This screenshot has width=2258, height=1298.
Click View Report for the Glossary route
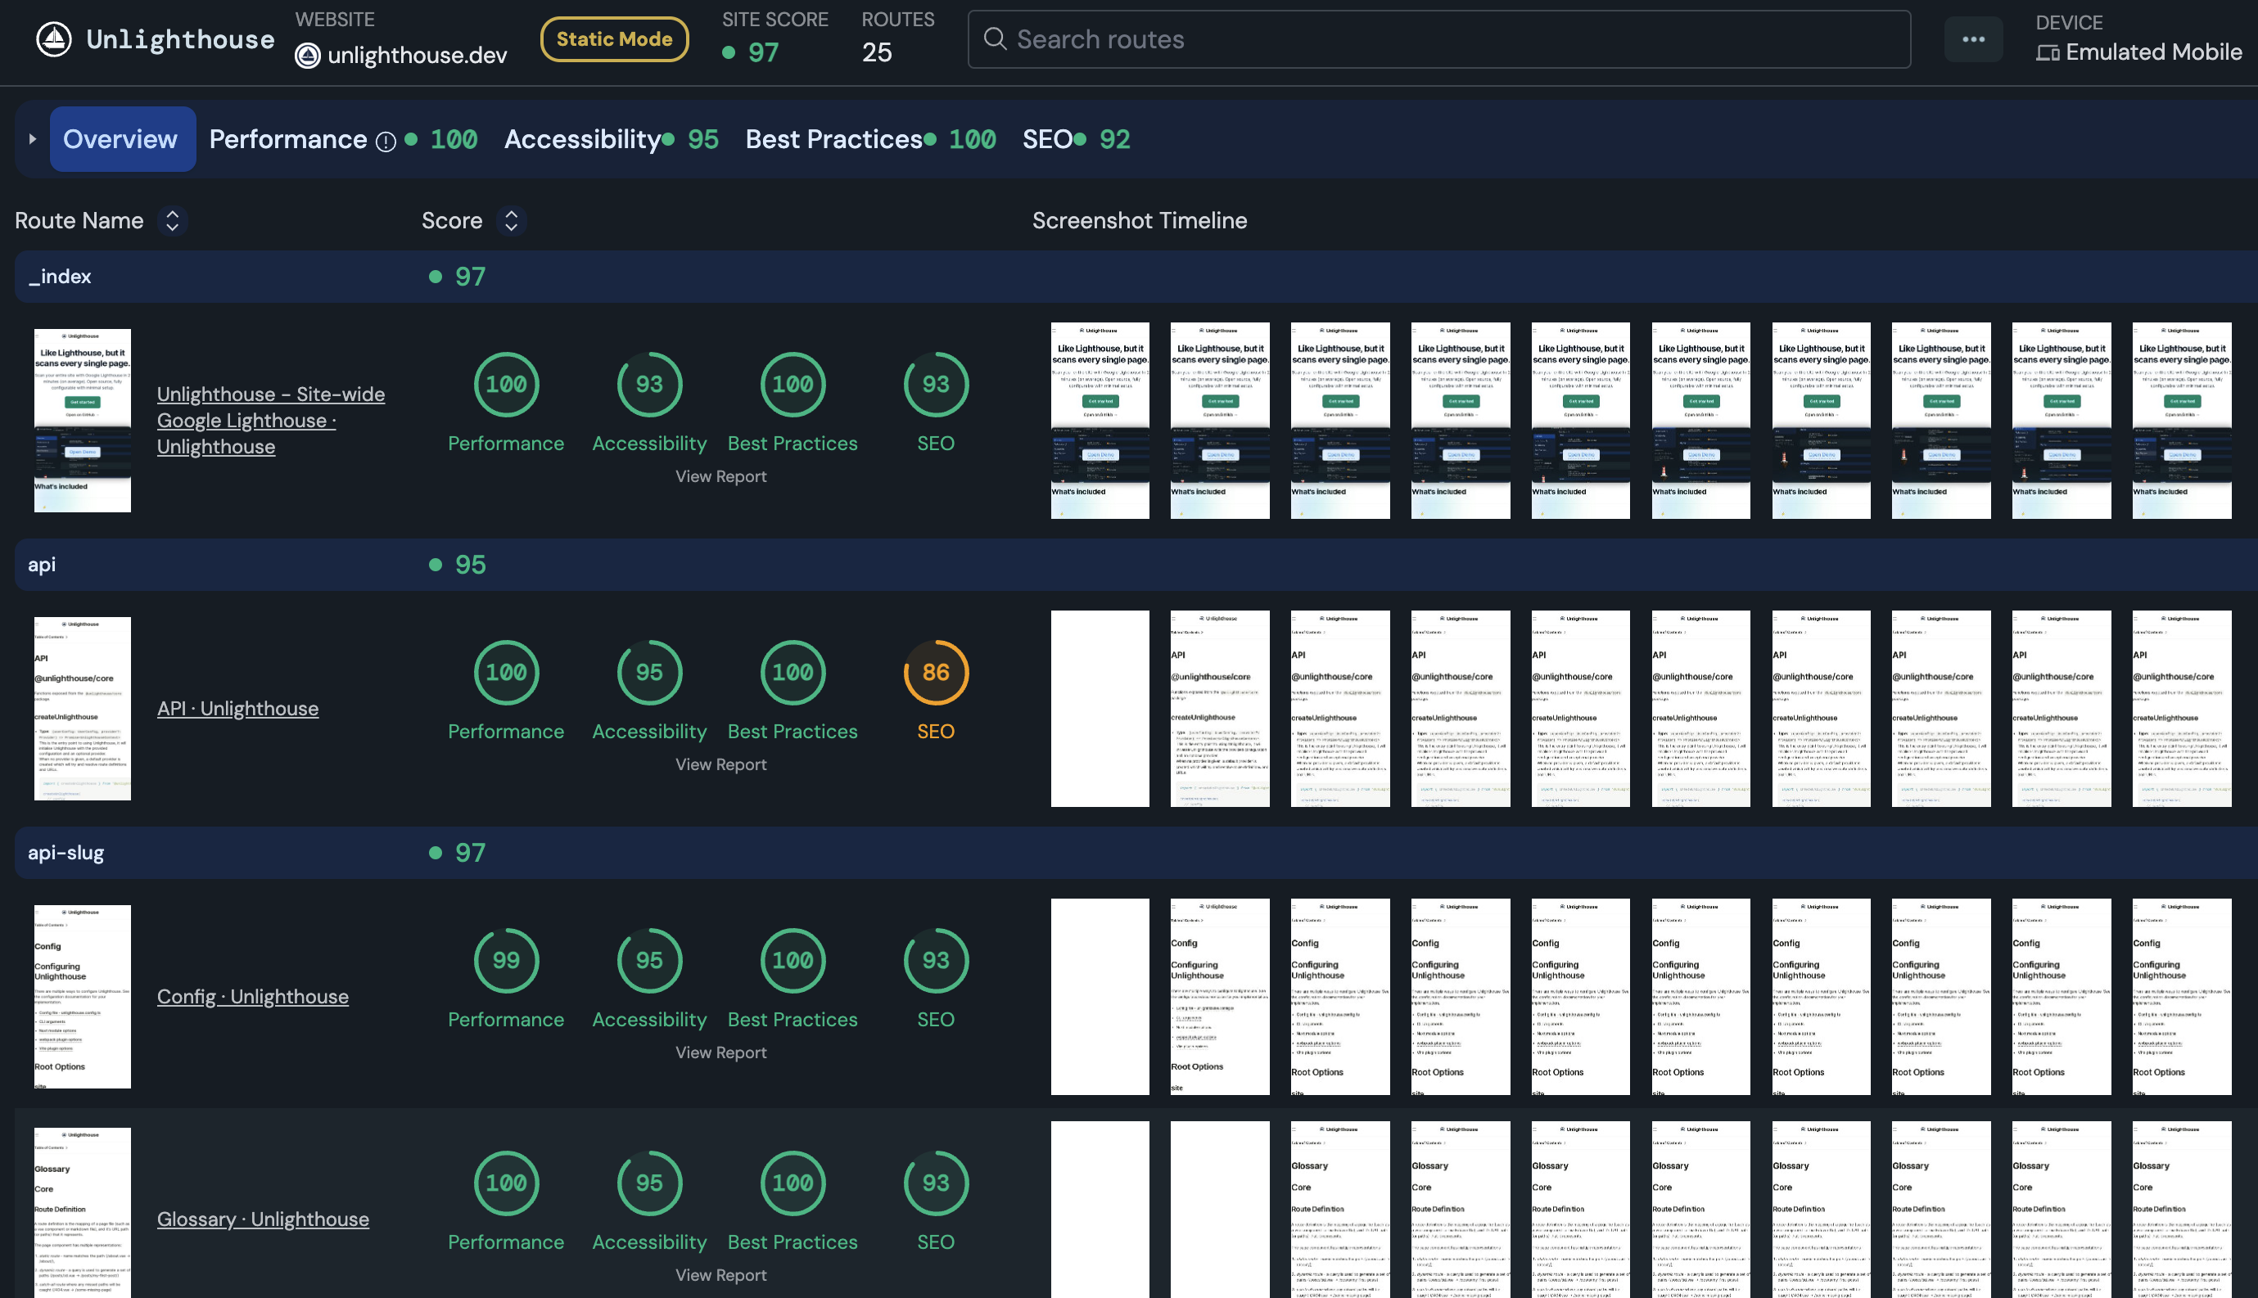[720, 1275]
